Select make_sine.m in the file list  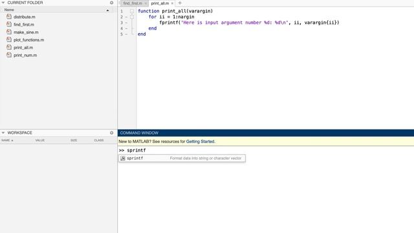tap(26, 32)
